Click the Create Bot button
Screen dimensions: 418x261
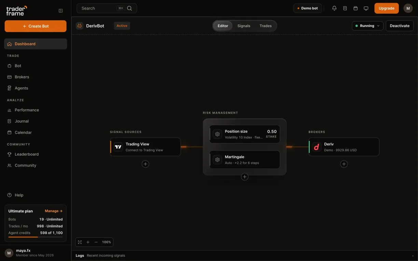click(36, 26)
